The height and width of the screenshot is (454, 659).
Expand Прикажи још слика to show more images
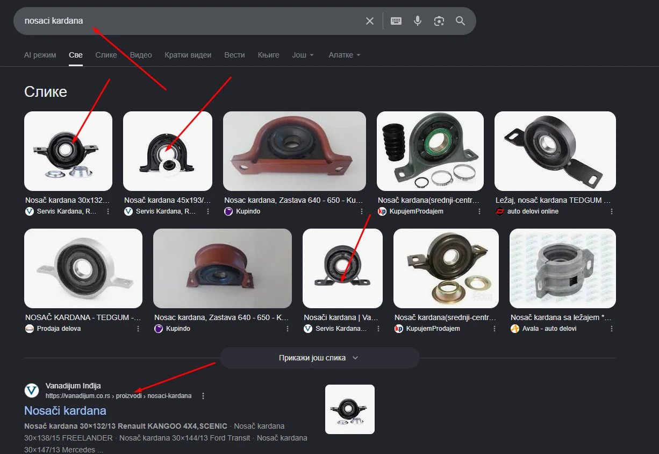point(319,358)
